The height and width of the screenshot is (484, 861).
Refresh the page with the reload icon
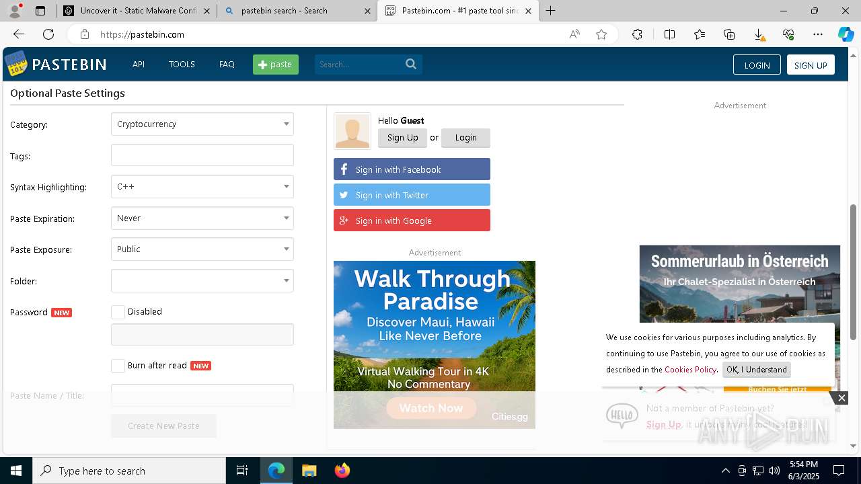[48, 34]
